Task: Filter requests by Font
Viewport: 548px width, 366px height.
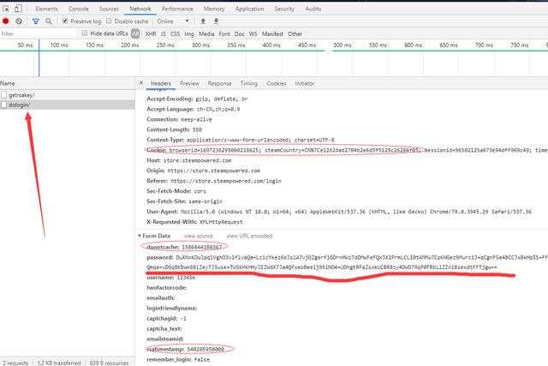Action: pos(224,34)
